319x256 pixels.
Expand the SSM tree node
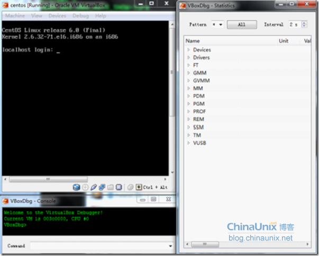188,127
